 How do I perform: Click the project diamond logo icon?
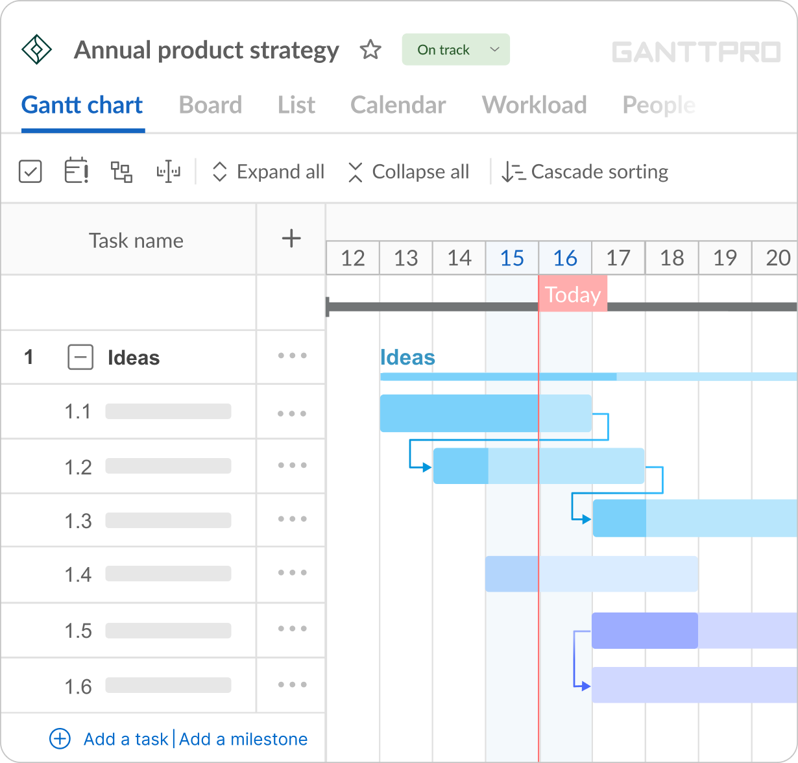[36, 49]
